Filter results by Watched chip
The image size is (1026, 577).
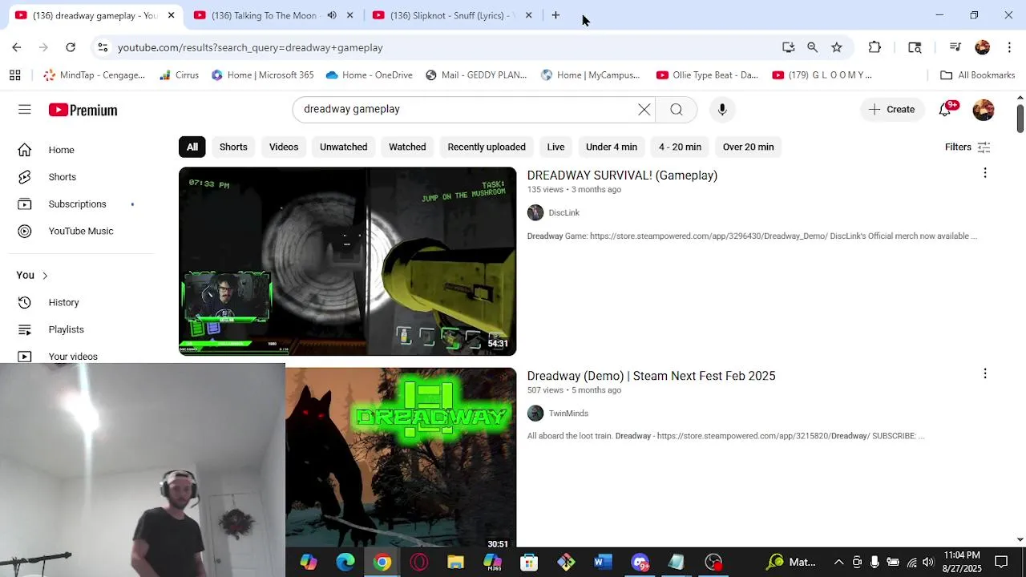click(x=407, y=147)
